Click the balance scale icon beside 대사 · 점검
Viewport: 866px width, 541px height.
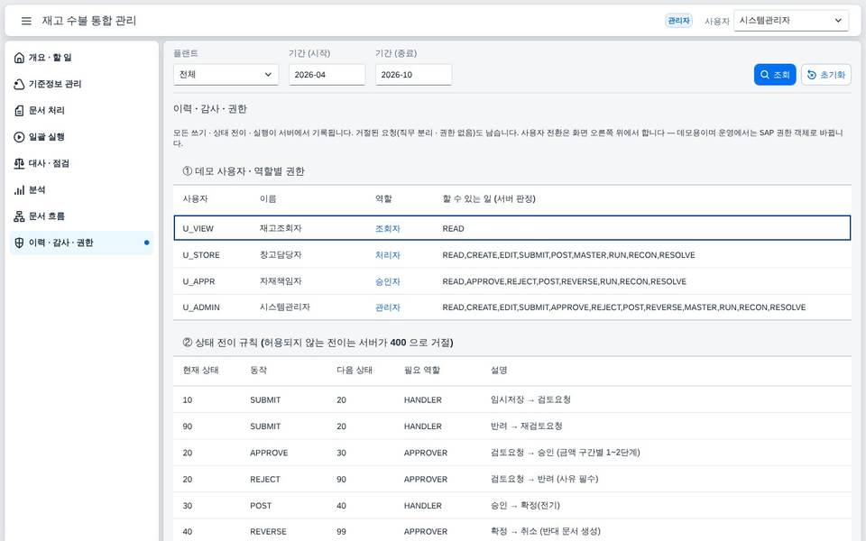click(19, 163)
